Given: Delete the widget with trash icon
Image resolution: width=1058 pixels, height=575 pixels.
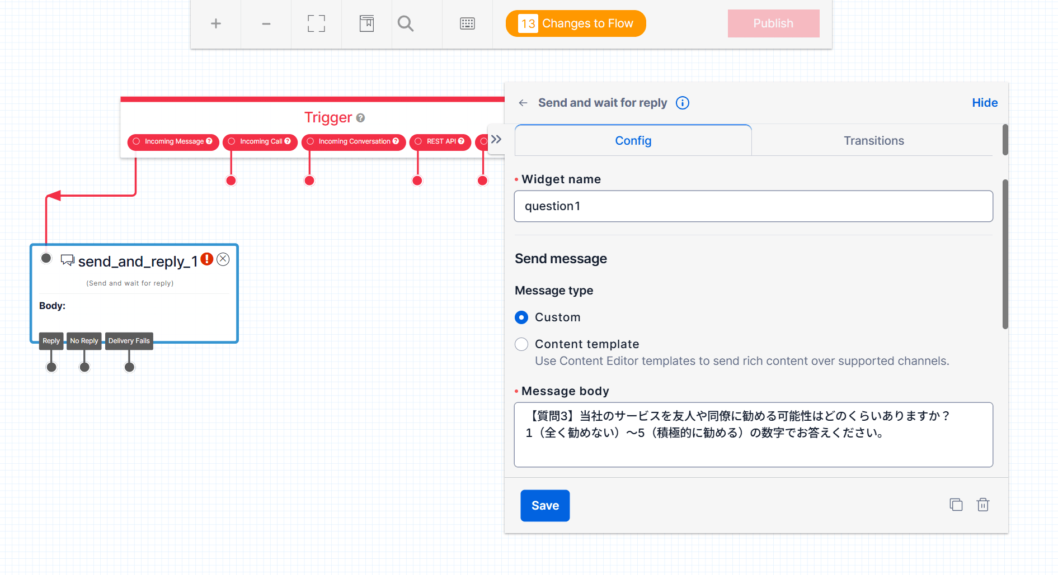Looking at the screenshot, I should point(983,505).
